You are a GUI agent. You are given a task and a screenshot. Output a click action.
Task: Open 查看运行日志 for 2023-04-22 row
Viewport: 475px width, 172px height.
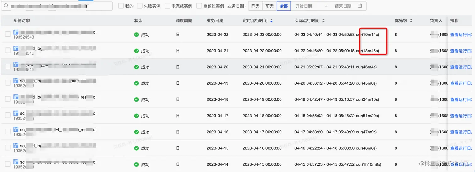pyautogui.click(x=461, y=35)
